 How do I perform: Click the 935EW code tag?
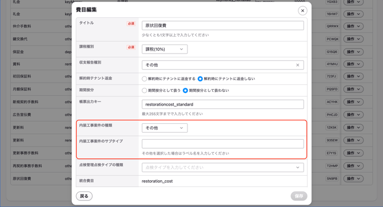pyautogui.click(x=332, y=140)
